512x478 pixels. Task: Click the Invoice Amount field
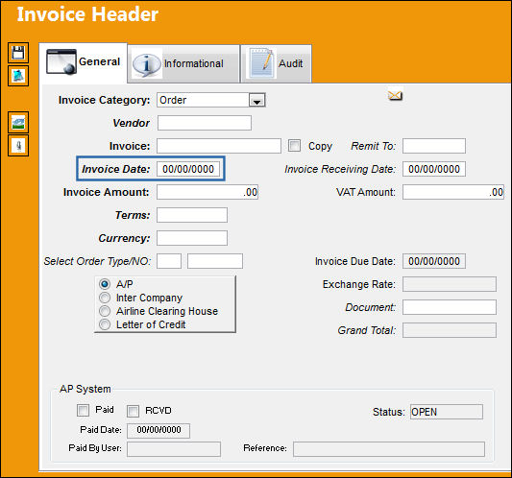[x=207, y=192]
